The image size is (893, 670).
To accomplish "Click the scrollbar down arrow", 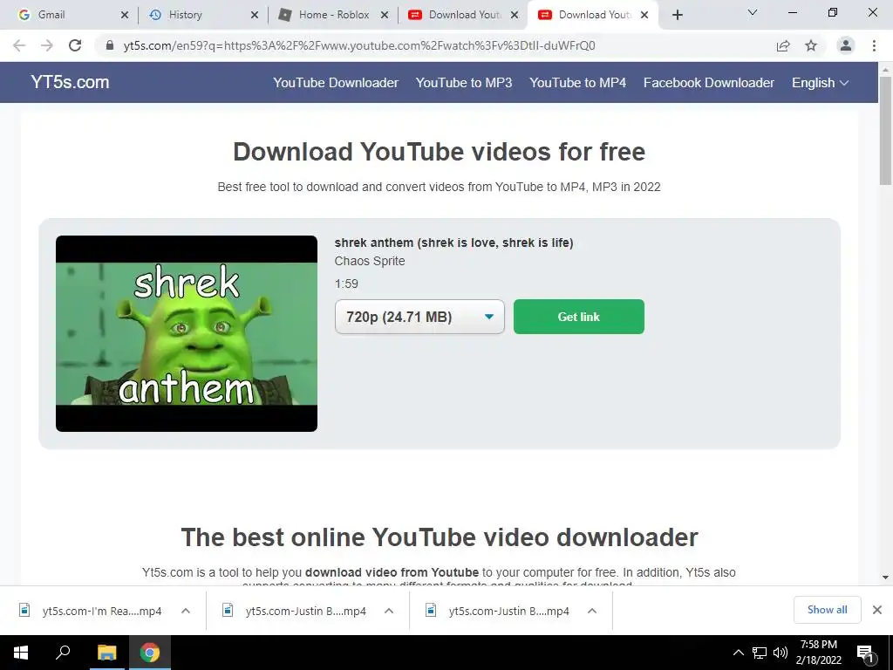I will coord(885,578).
